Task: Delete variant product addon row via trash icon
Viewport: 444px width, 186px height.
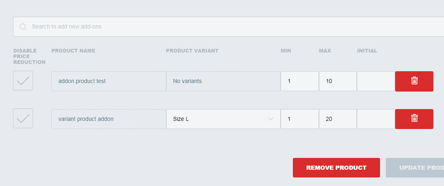Action: pyautogui.click(x=414, y=119)
